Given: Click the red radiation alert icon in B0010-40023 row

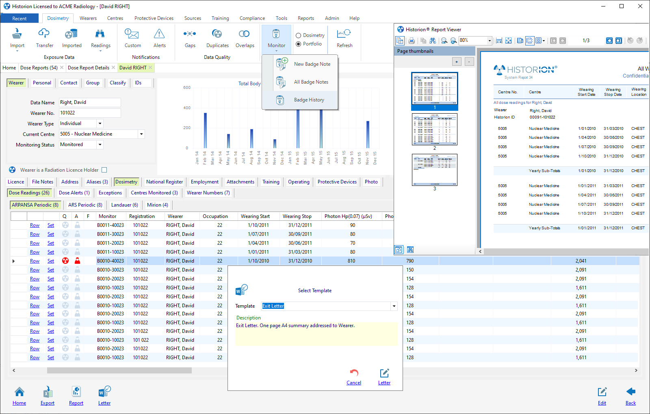Looking at the screenshot, I should pyautogui.click(x=65, y=261).
